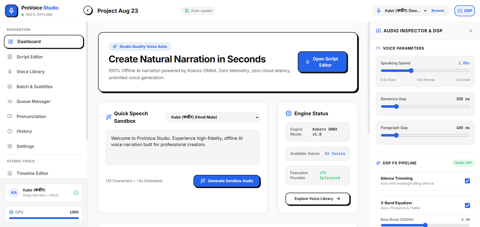Close the Audio Inspector & DSP panel
The width and height of the screenshot is (480, 227).
point(471,31)
